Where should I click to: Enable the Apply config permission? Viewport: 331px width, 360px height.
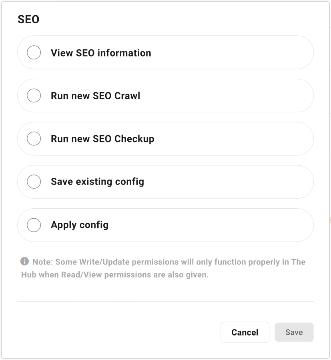(34, 225)
